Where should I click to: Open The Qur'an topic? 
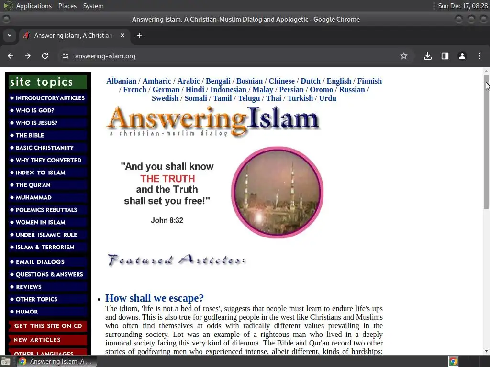[48, 185]
